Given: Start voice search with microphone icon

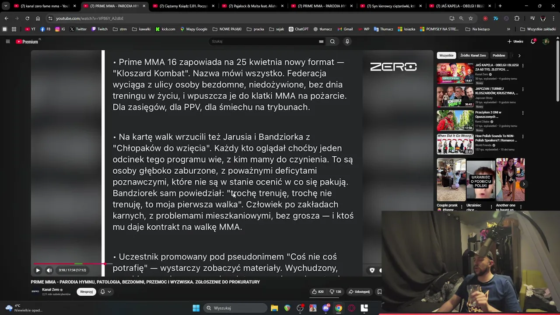Looking at the screenshot, I should point(347,41).
